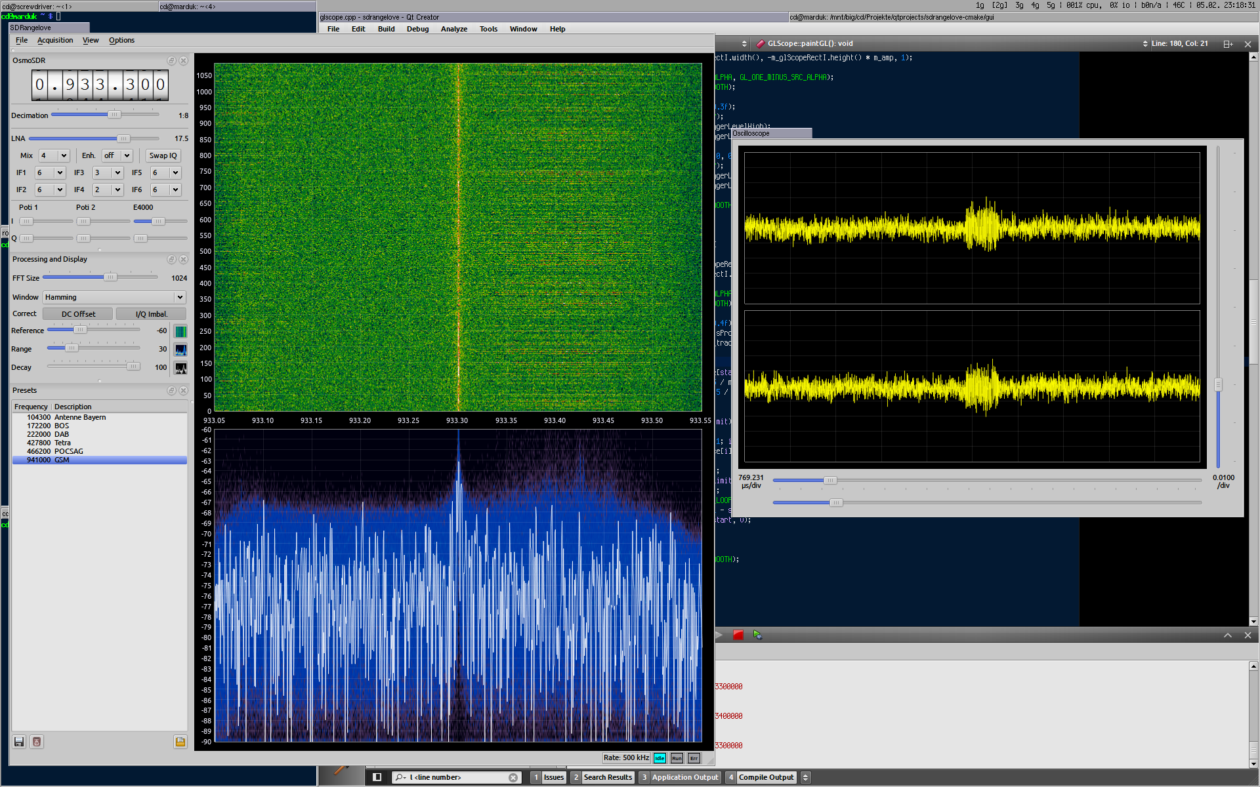Click the Swap IQ button

click(x=163, y=155)
